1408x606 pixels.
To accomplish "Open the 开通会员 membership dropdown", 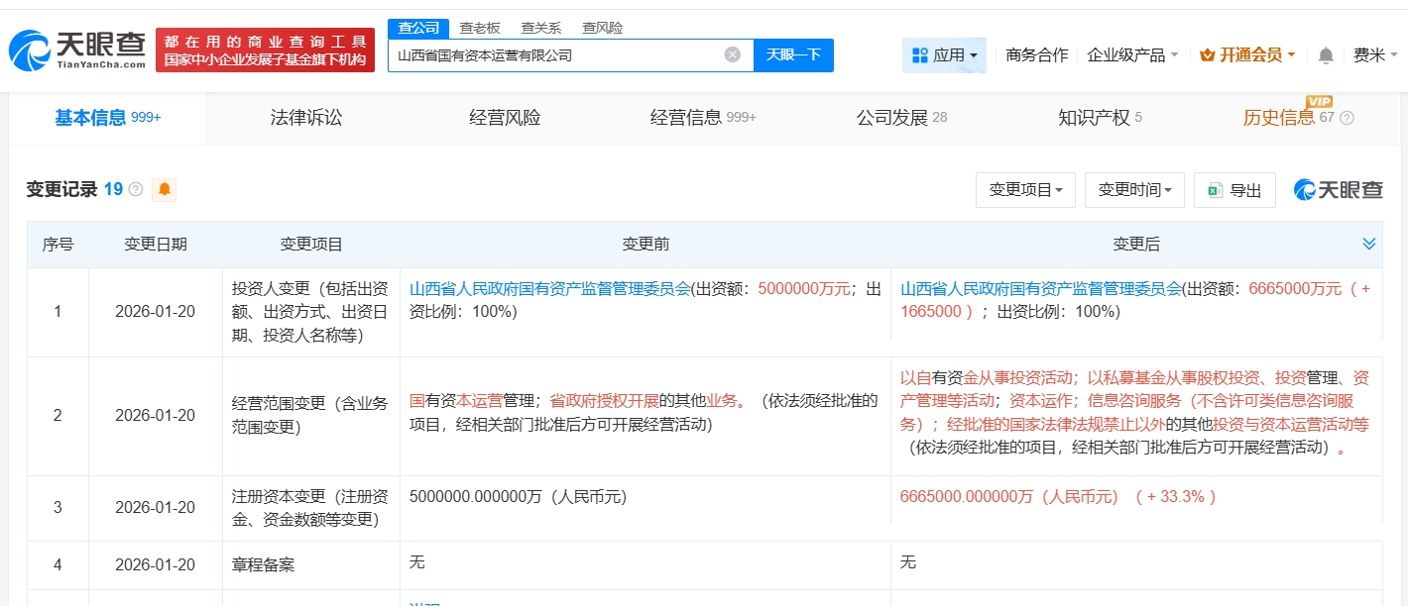I will (x=1247, y=55).
